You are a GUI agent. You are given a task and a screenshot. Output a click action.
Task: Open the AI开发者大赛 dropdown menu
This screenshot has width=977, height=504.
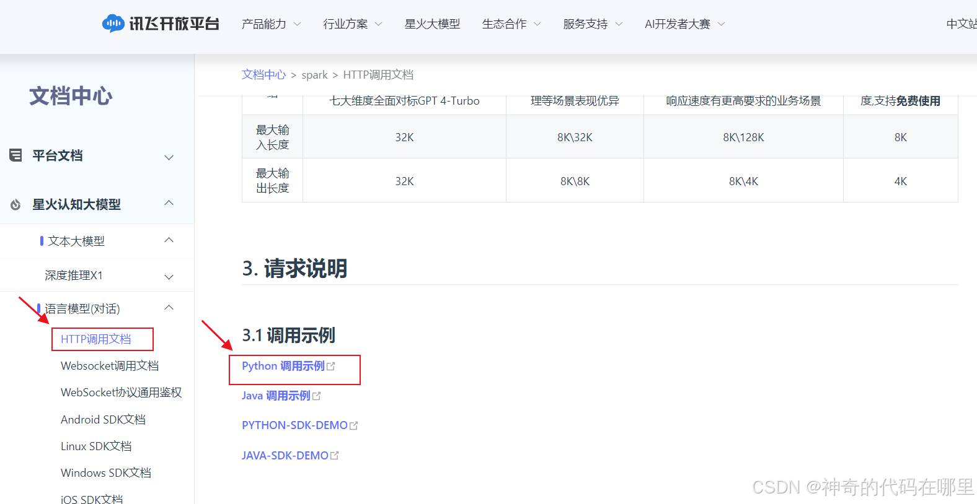pyautogui.click(x=684, y=24)
